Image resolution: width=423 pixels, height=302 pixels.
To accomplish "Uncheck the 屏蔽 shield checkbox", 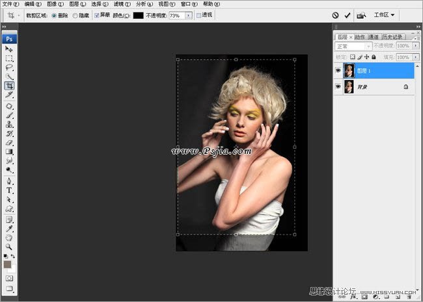I will 97,15.
